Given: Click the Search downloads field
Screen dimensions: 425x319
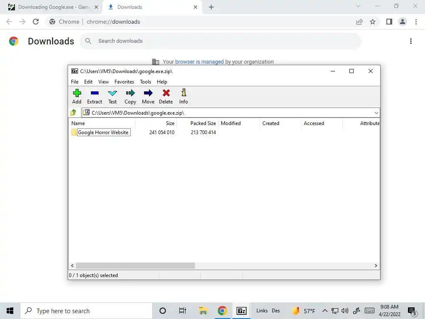Looking at the screenshot, I should [220, 41].
